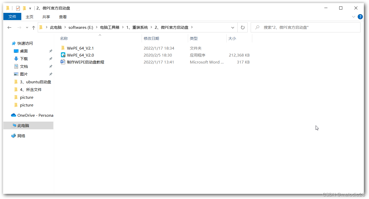This screenshot has height=199, width=369.
Task: Switch to the 主页 ribbon tab
Action: tap(30, 17)
